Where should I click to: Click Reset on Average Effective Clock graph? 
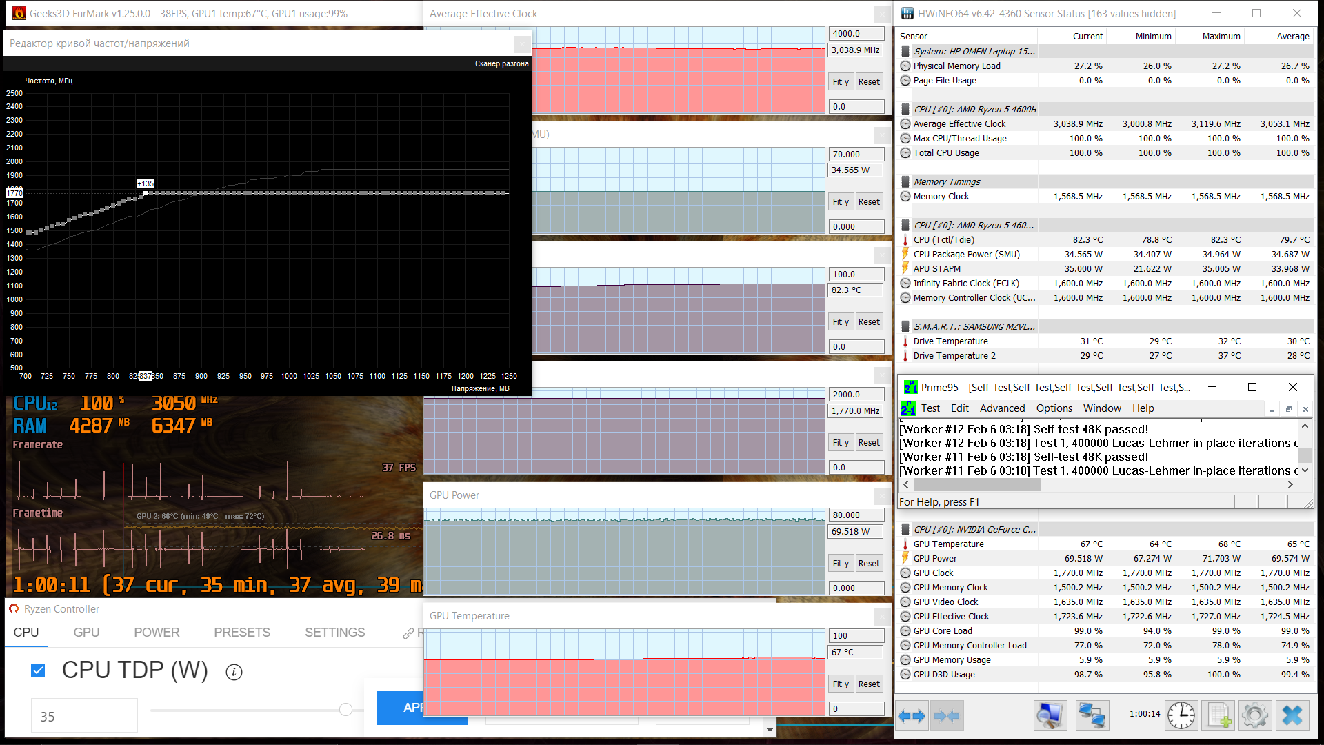click(x=869, y=81)
